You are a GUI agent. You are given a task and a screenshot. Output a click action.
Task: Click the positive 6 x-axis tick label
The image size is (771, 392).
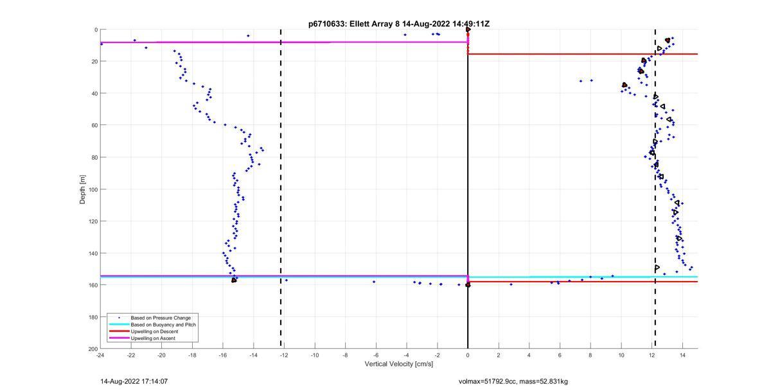[560, 355]
